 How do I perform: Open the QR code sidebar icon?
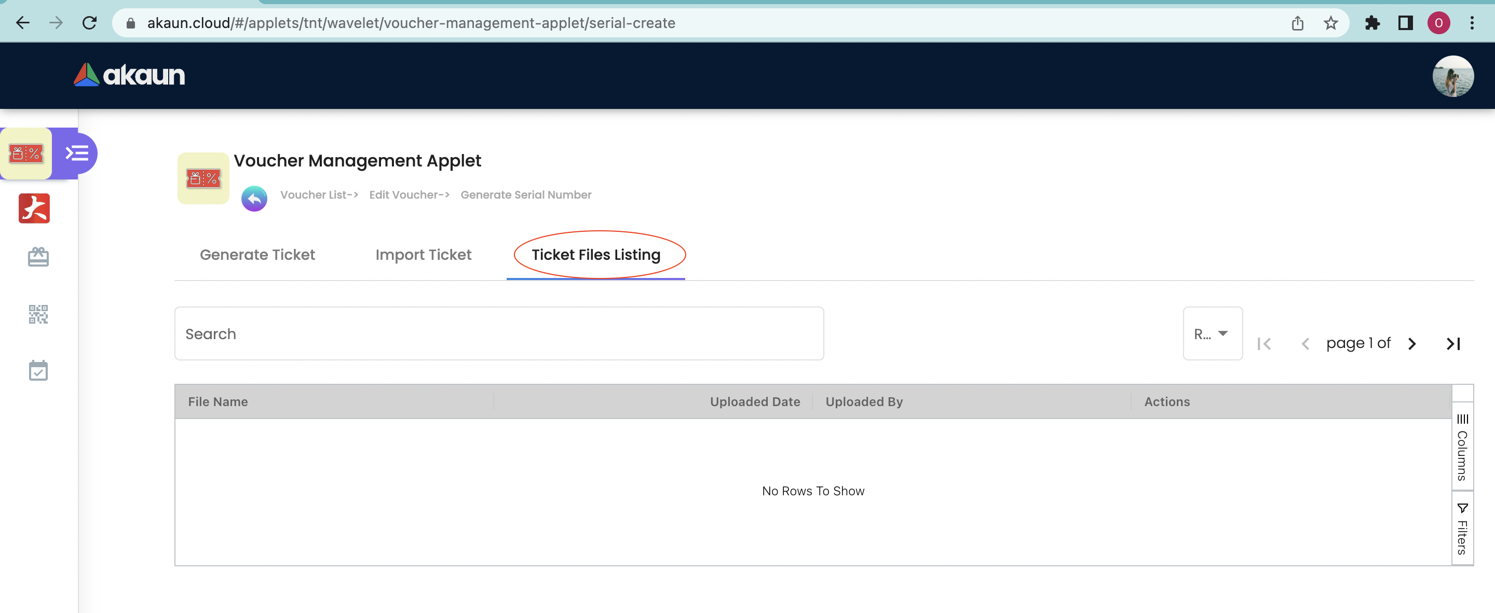point(38,314)
